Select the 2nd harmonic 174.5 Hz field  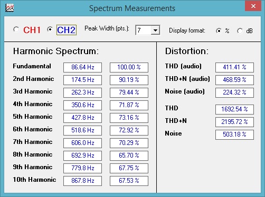(x=82, y=80)
